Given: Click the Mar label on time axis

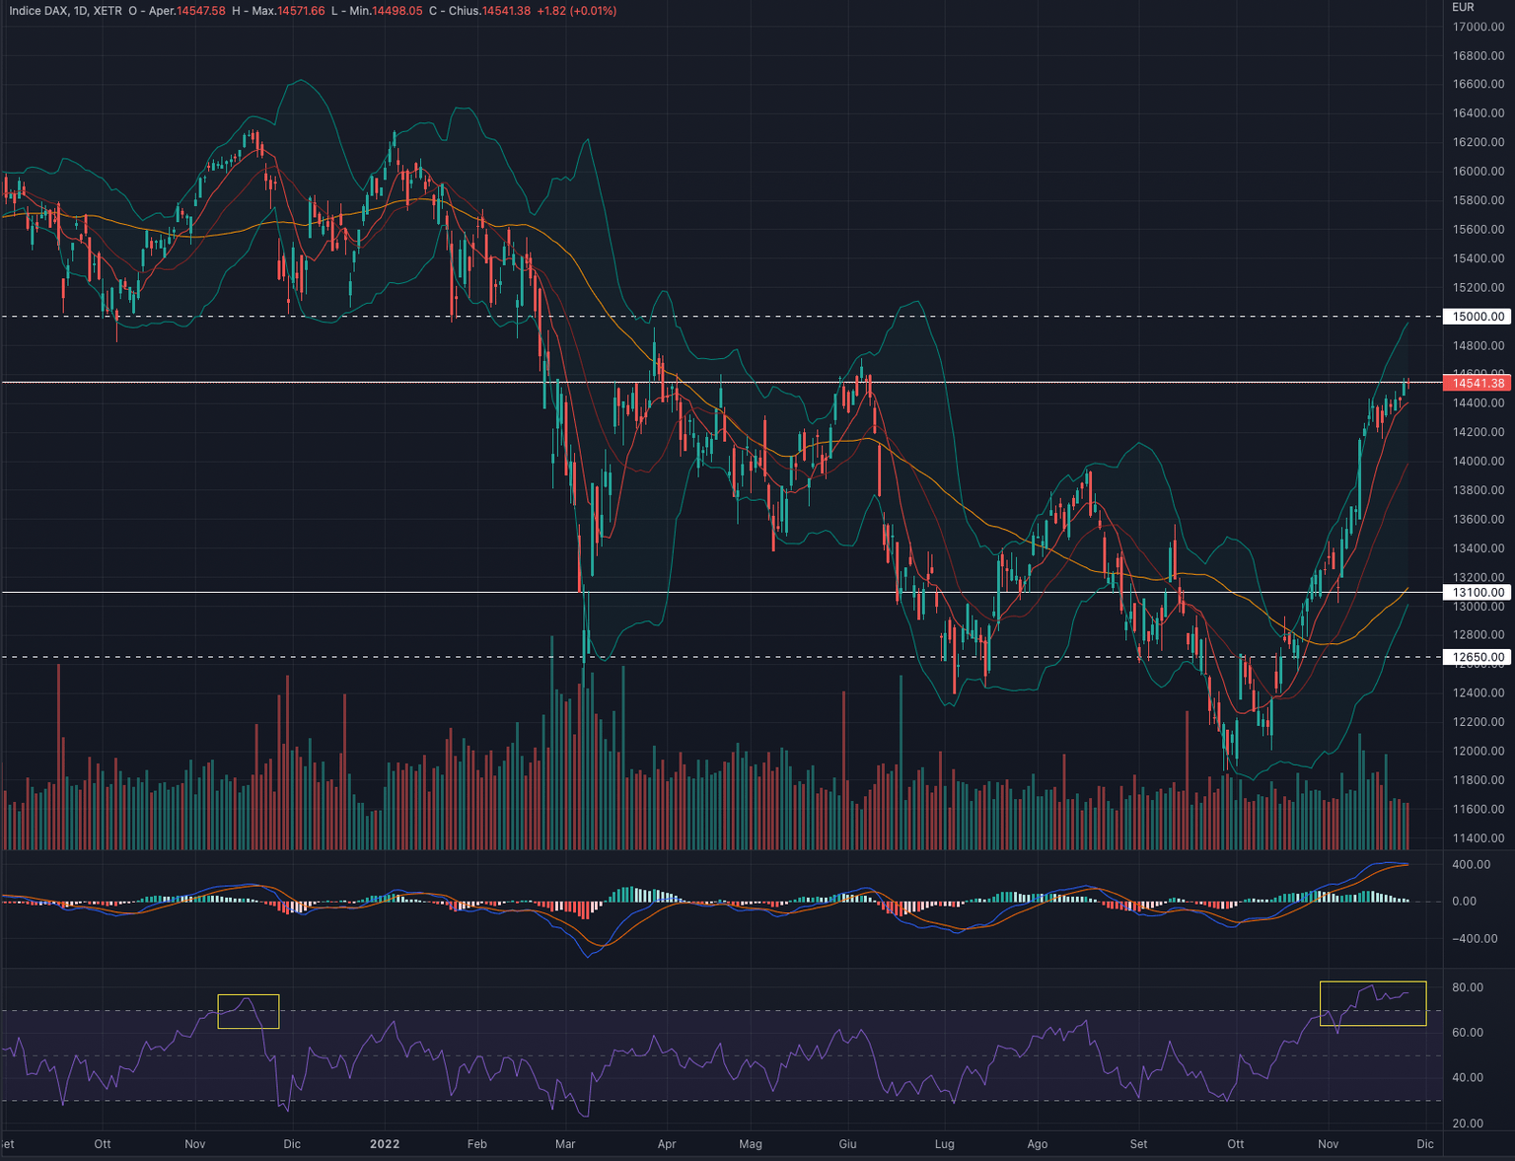Looking at the screenshot, I should [x=565, y=1144].
